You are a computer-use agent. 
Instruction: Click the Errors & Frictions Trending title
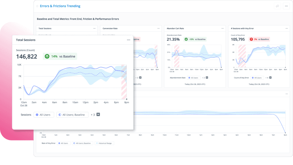60,6
